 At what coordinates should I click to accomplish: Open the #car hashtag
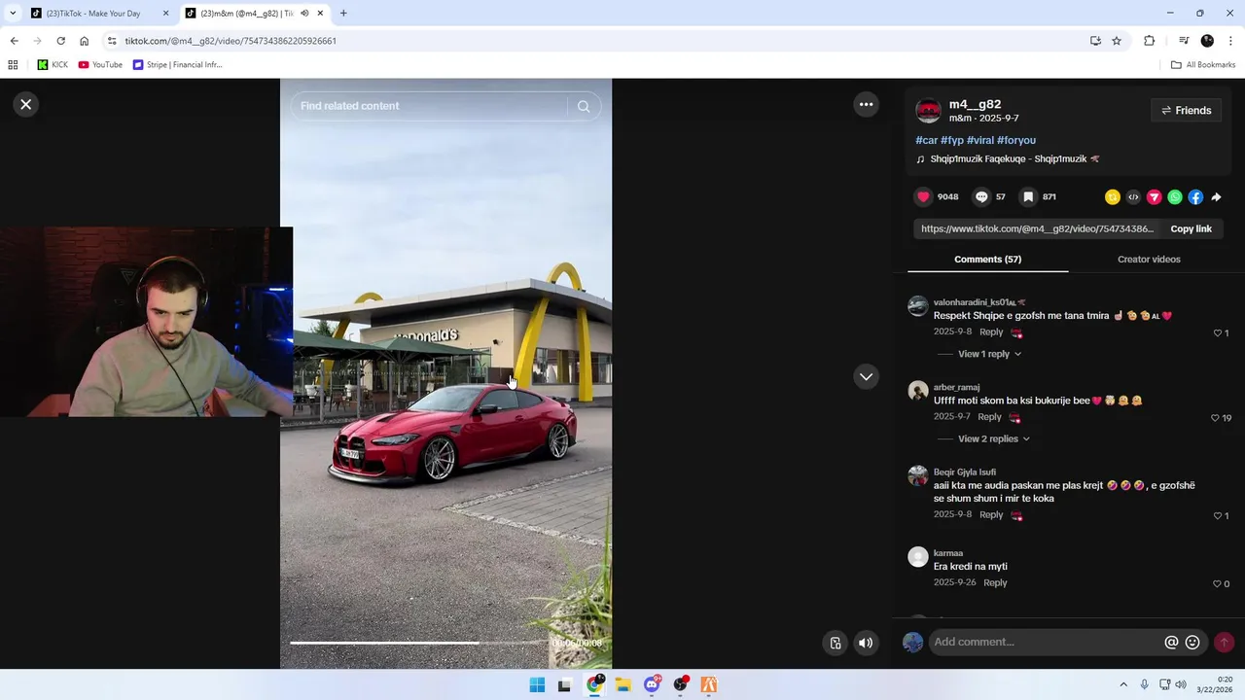click(926, 140)
